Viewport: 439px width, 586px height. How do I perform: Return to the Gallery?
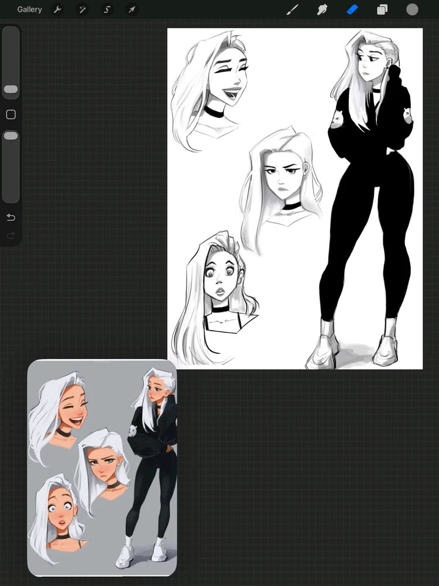[x=29, y=9]
